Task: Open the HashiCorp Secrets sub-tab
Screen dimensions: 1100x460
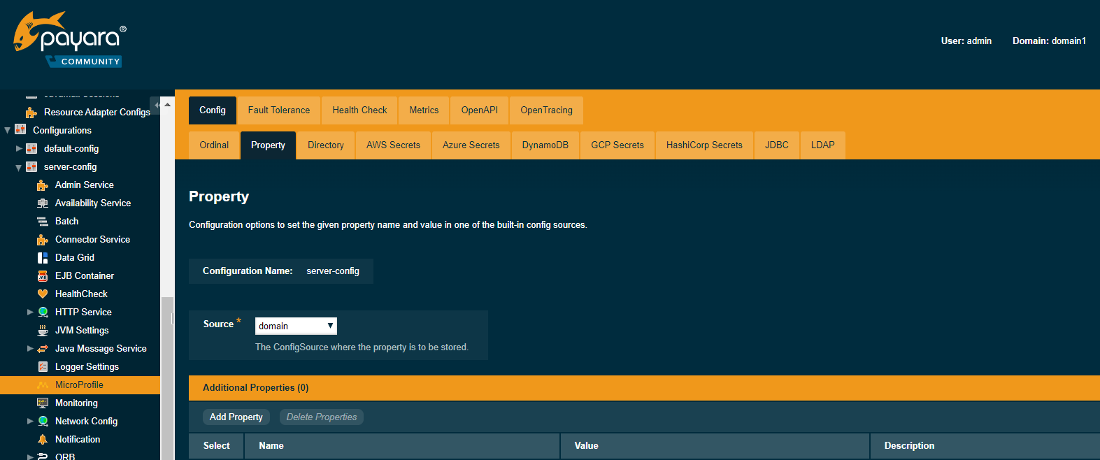Action: [703, 145]
